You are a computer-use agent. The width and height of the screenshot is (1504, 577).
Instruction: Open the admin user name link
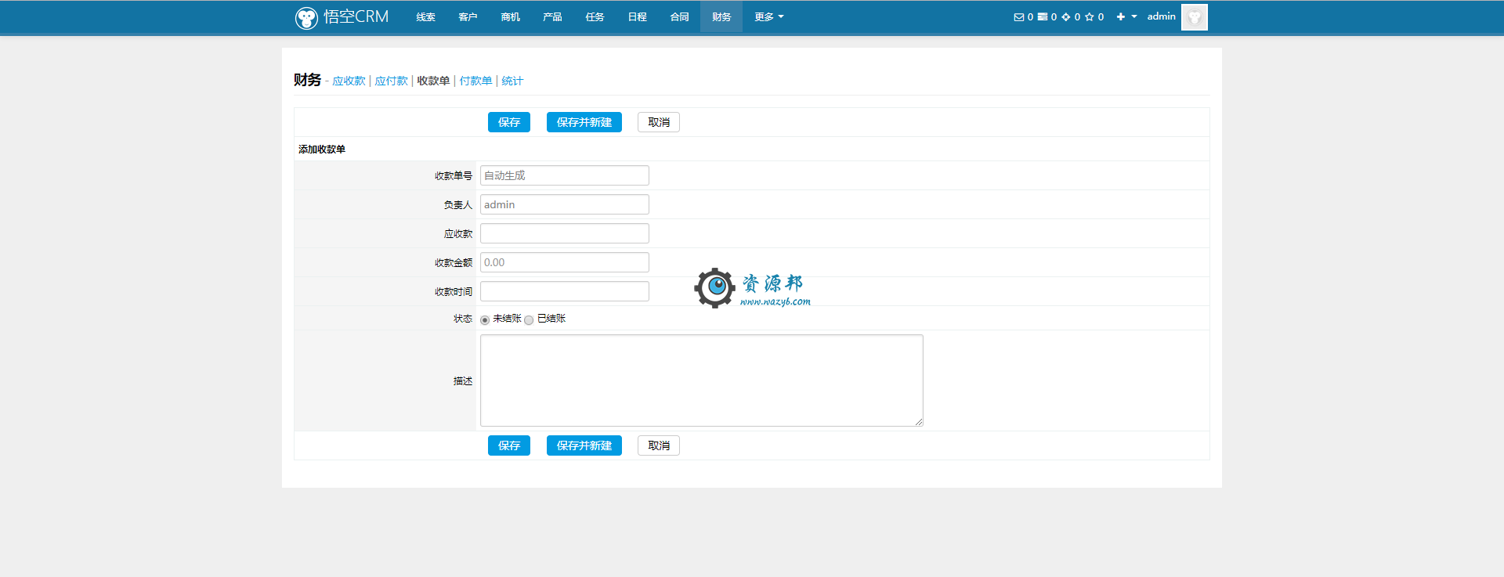click(1161, 16)
